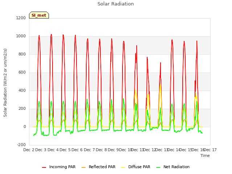Select the orange Reflected PAR legend swatch
The height and width of the screenshot is (174, 232).
pyautogui.click(x=84, y=167)
